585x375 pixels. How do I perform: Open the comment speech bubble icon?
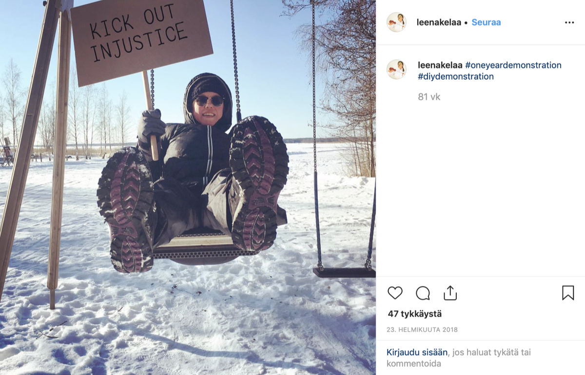tap(423, 293)
